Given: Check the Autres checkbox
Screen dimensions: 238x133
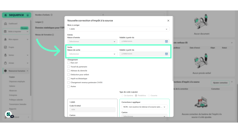Looking at the screenshot, I should click(68, 86).
